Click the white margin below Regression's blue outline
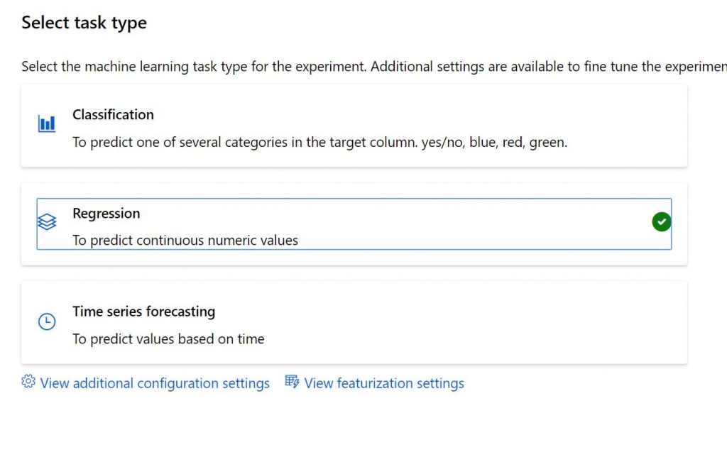Image resolution: width=727 pixels, height=457 pixels. coord(355,258)
